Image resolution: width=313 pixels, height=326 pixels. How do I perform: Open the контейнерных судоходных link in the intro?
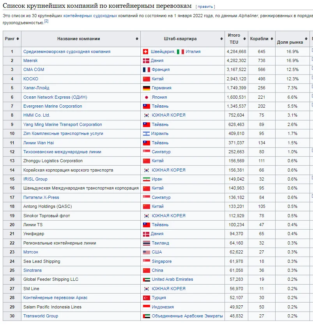pyautogui.click(x=90, y=16)
